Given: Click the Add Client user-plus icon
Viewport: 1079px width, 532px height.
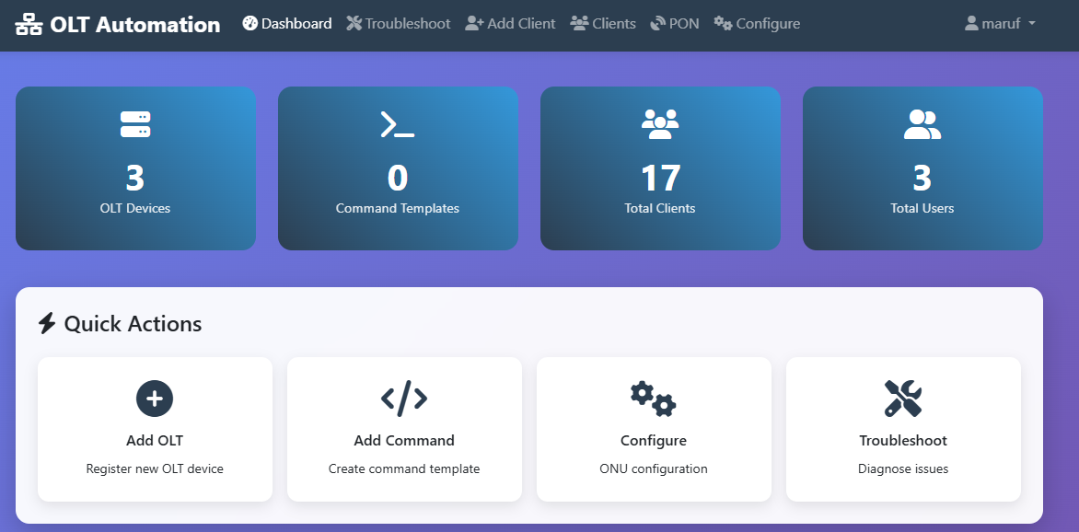Looking at the screenshot, I should coord(474,23).
